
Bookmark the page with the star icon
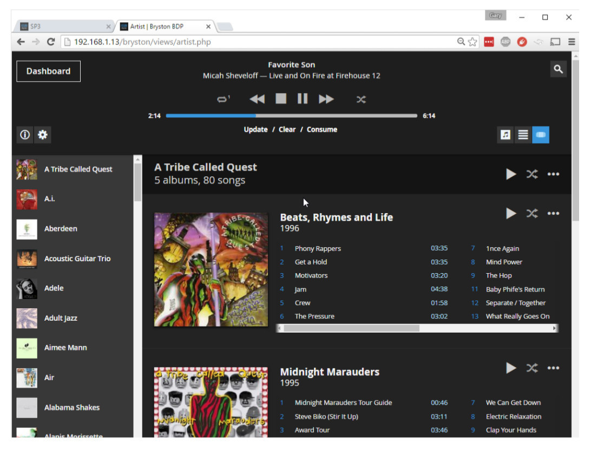(x=472, y=42)
